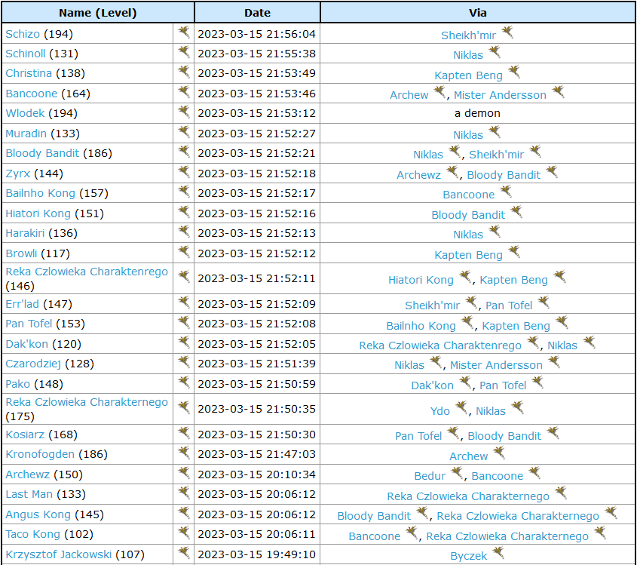
Task: Follow the Byczek link in Via column
Action: (468, 555)
